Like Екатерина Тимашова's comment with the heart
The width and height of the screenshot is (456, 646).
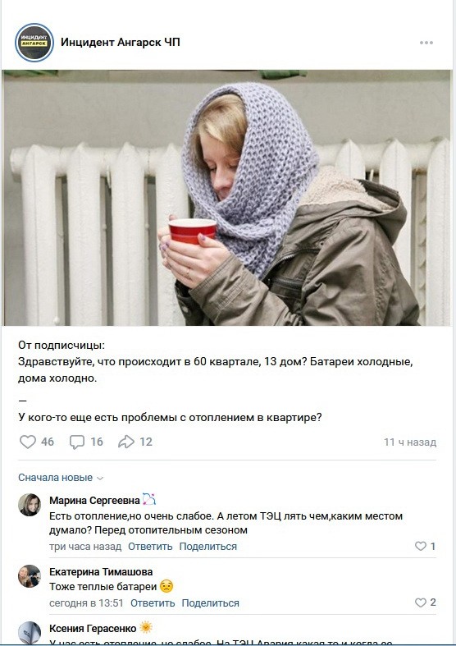coord(421,602)
